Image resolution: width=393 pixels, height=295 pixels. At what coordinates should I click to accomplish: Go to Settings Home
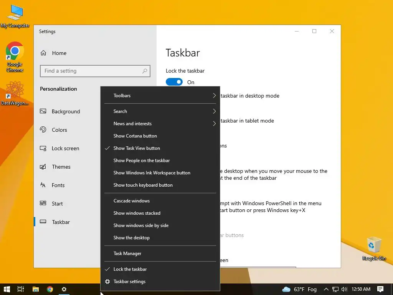pyautogui.click(x=53, y=53)
